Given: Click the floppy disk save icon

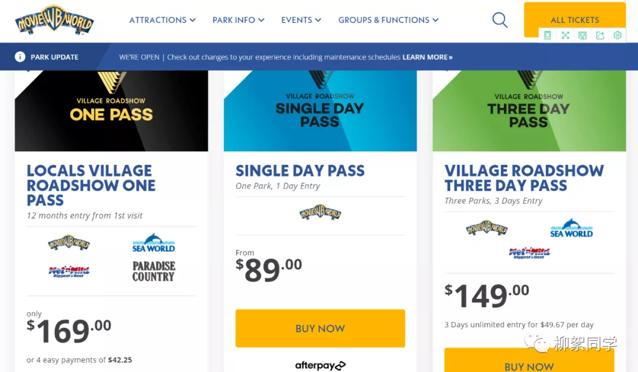Looking at the screenshot, I should point(582,35).
